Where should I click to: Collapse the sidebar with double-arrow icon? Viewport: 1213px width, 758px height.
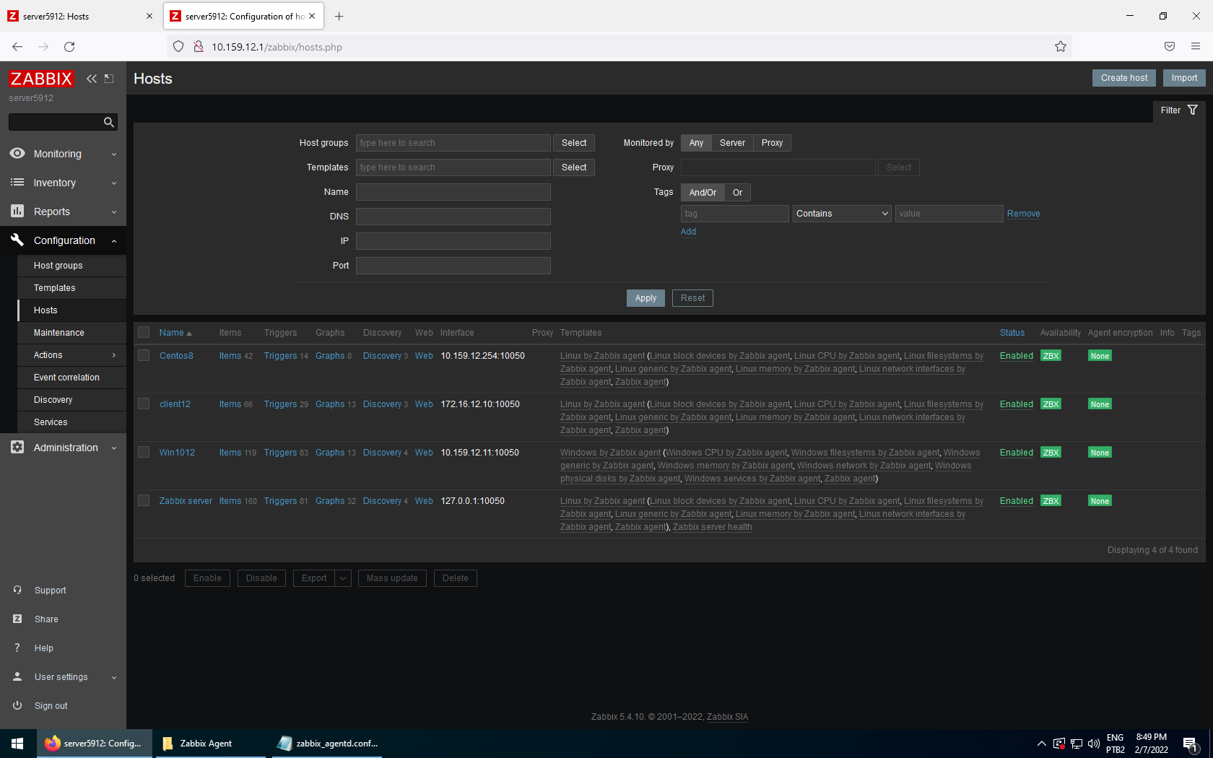point(92,79)
